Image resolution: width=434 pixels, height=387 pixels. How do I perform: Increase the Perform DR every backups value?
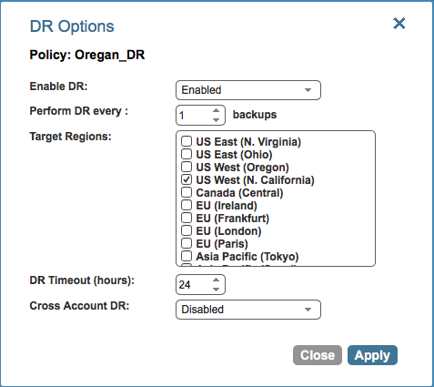216,110
